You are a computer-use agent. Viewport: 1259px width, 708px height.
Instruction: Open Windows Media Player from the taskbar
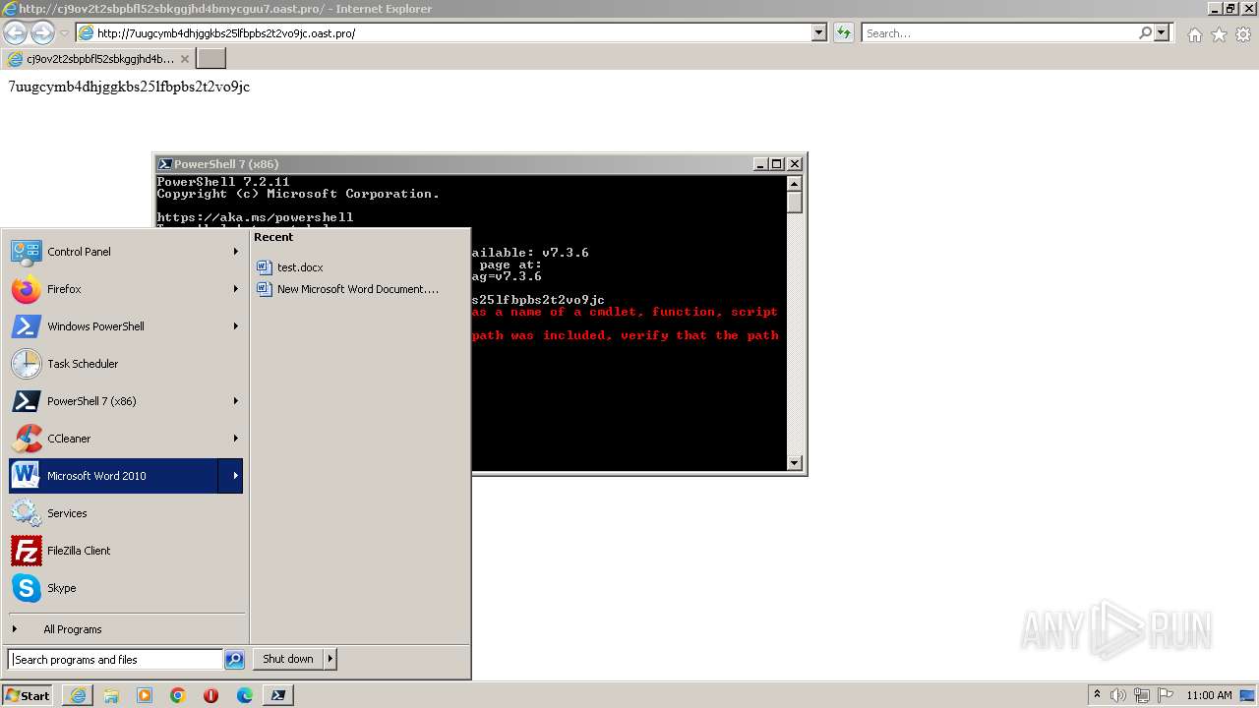coord(145,695)
